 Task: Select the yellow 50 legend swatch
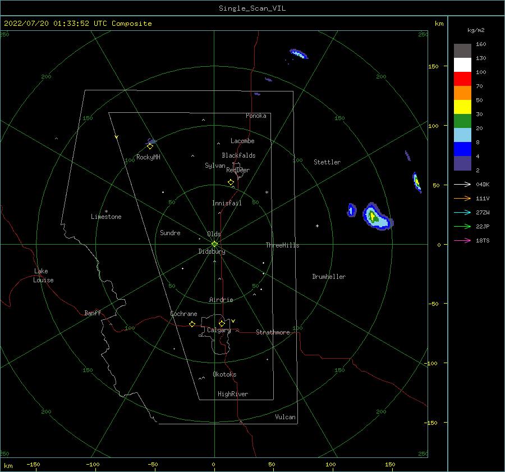[x=462, y=107]
